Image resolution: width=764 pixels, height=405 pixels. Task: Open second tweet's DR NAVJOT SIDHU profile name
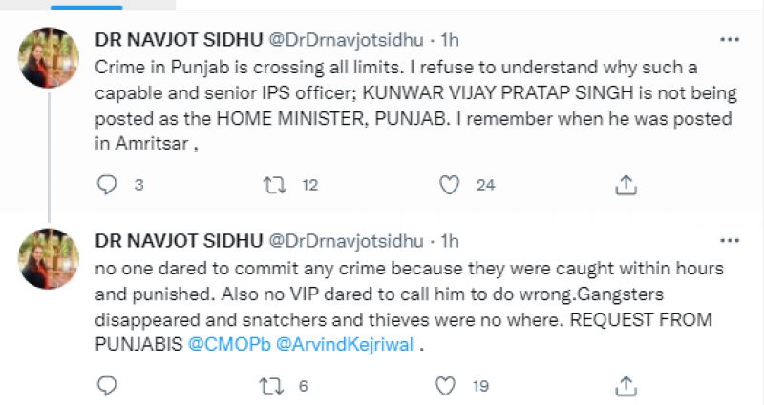point(180,241)
